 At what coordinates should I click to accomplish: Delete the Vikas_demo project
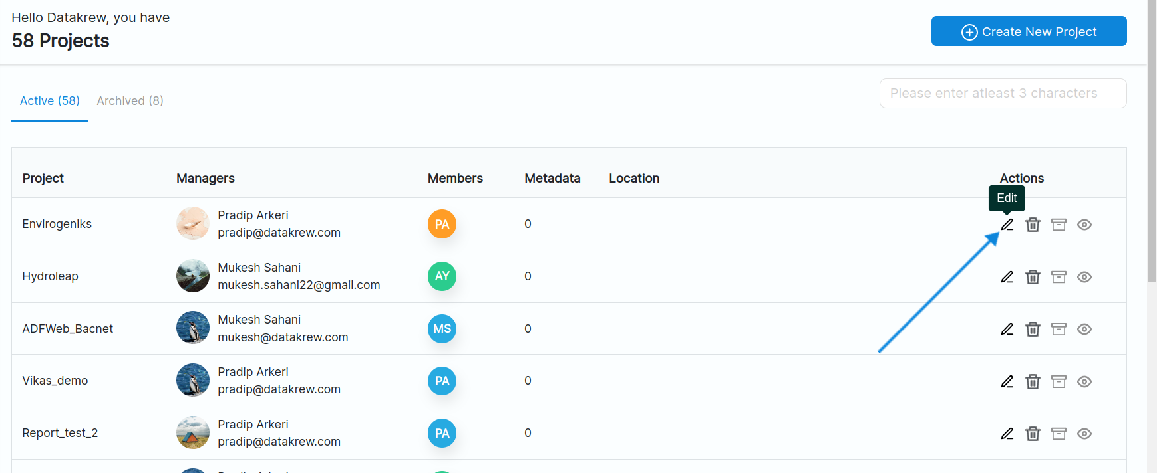click(1033, 381)
